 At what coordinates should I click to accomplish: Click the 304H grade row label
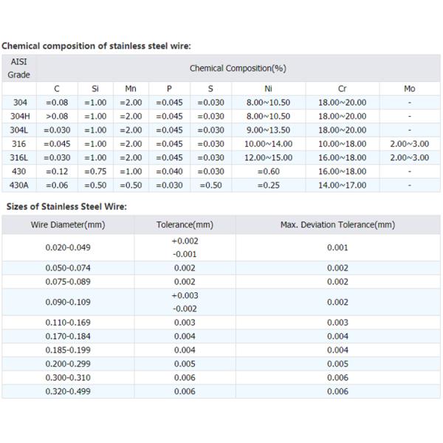[18, 116]
